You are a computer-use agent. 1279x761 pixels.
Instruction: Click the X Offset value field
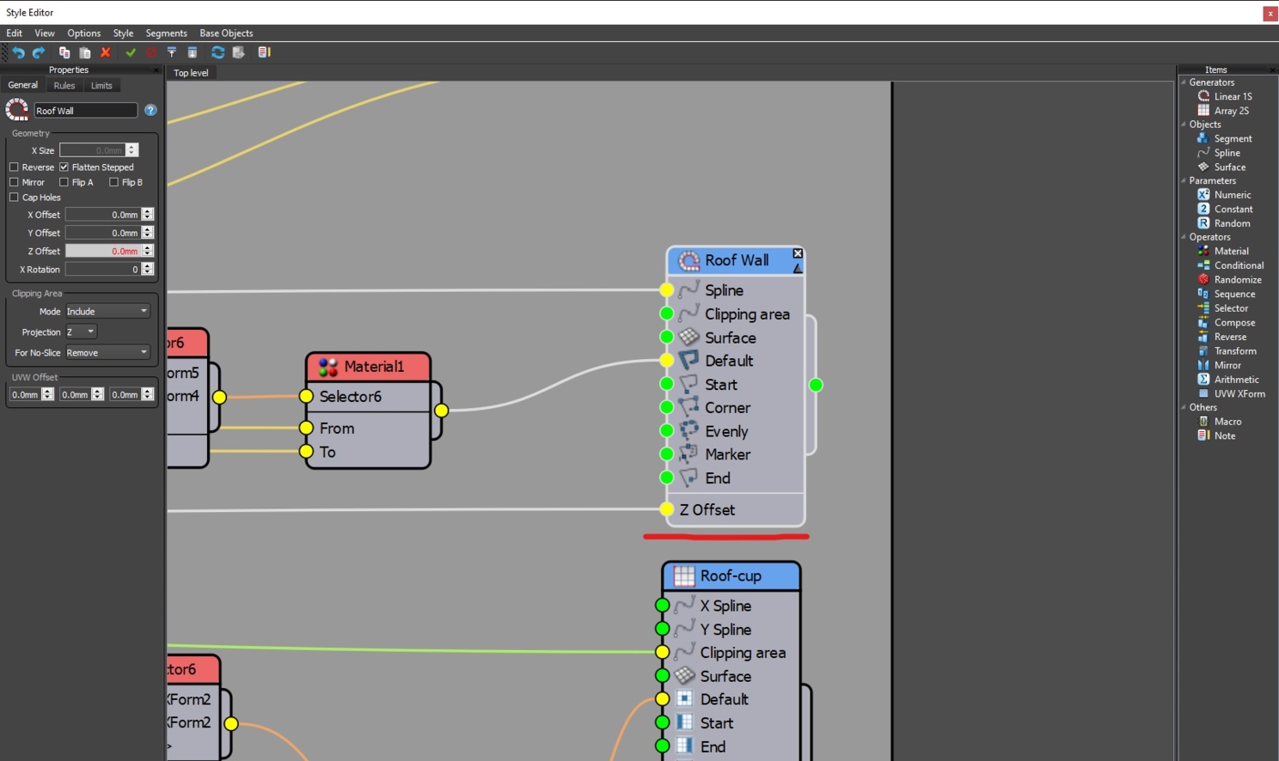[103, 214]
